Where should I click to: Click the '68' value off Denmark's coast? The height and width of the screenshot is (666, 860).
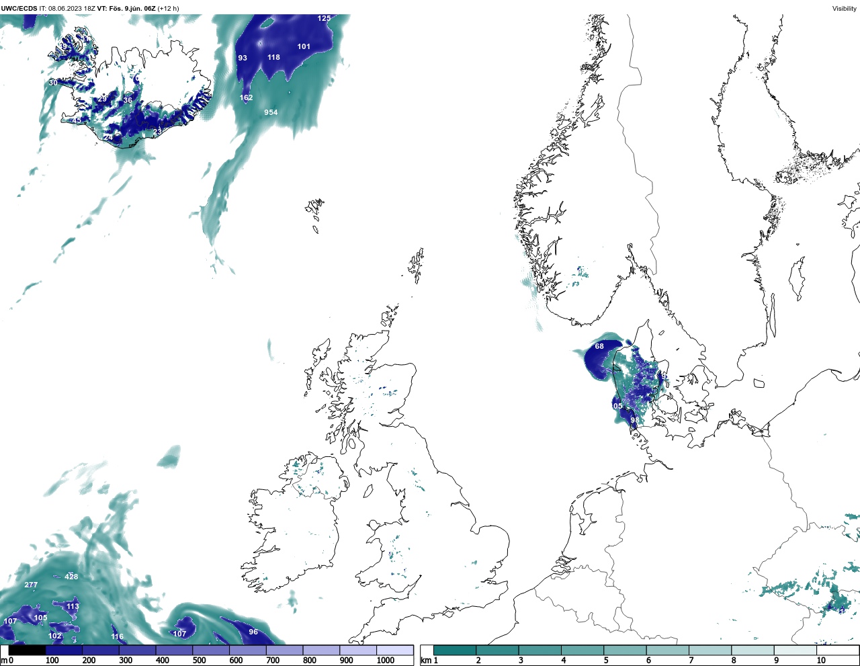coord(599,346)
